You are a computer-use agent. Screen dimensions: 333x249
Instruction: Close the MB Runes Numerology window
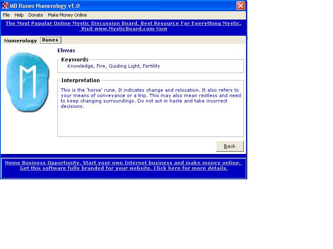tap(241, 6)
